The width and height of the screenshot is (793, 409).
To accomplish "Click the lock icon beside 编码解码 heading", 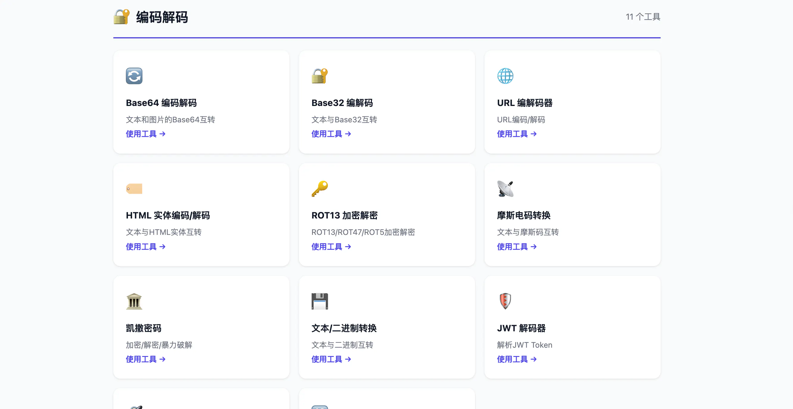I will coord(122,17).
